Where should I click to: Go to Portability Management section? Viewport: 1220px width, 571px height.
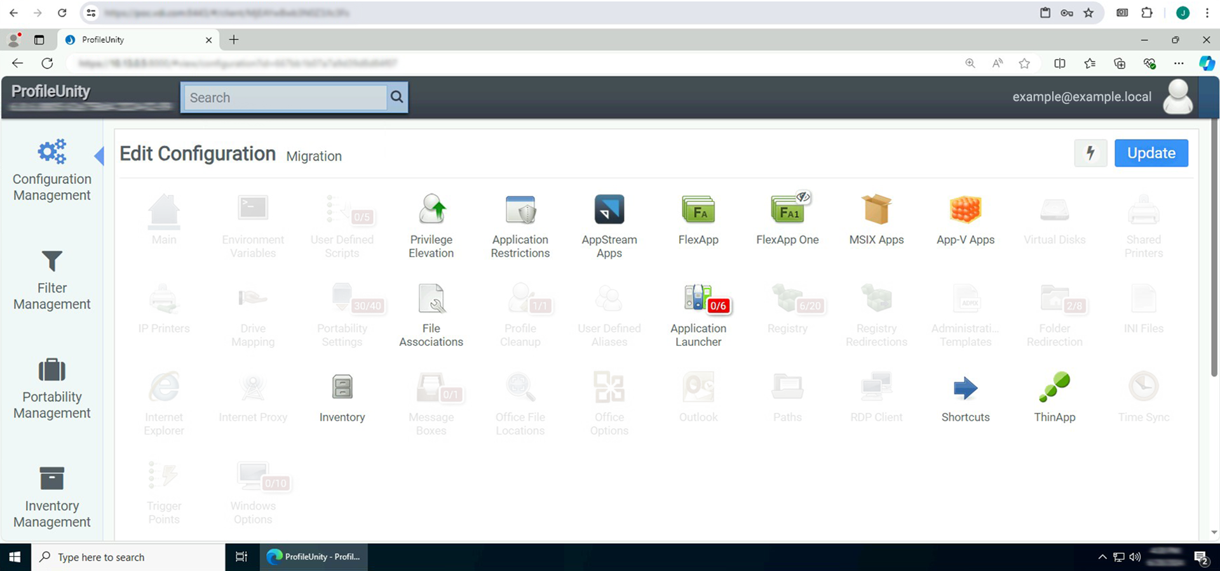point(52,388)
